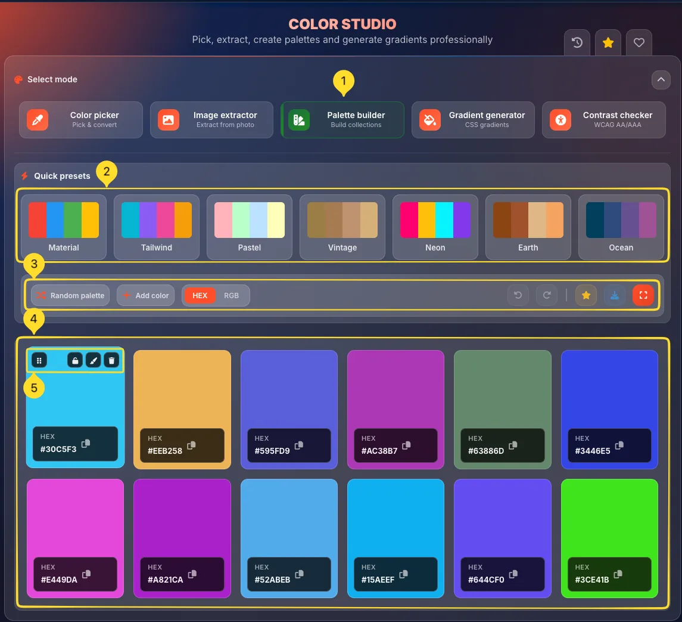Open the Color picker mode
The image size is (682, 622).
[x=80, y=119]
